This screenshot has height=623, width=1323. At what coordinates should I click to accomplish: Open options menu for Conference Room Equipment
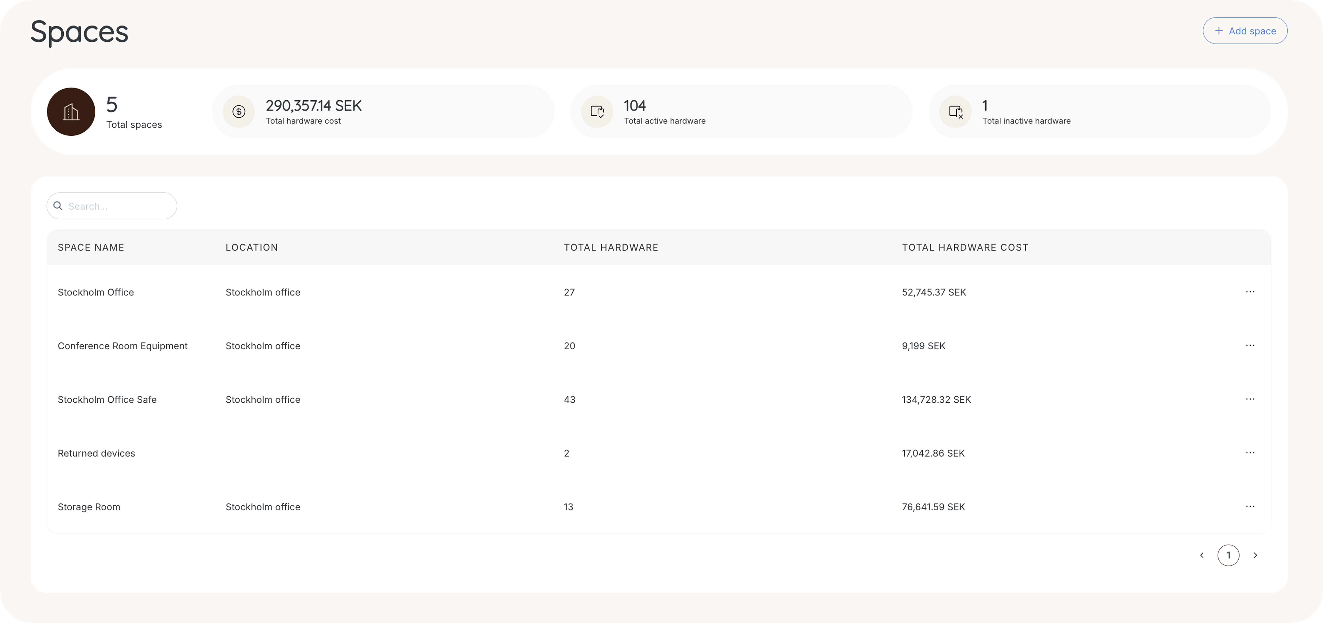(1250, 345)
